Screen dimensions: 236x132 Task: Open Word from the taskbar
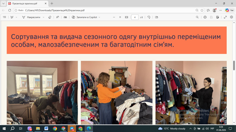[x=46, y=129]
